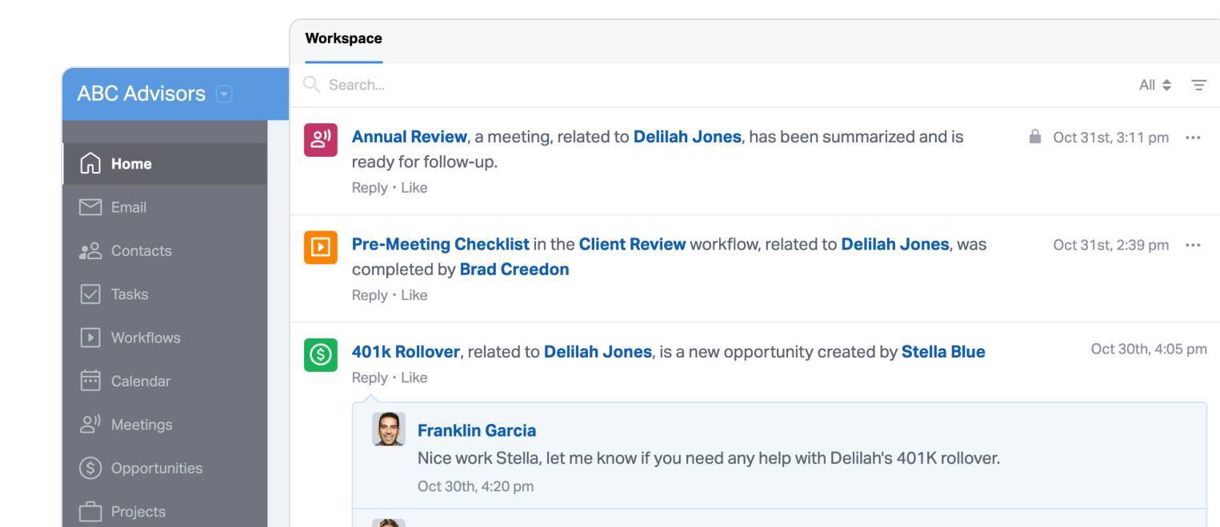Select Home in the sidebar menu
Image resolution: width=1220 pixels, height=527 pixels.
(131, 164)
